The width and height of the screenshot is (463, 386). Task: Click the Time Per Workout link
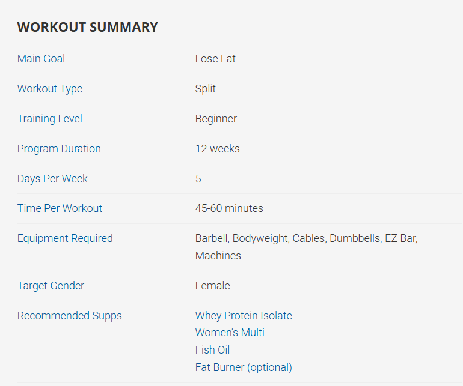[60, 208]
